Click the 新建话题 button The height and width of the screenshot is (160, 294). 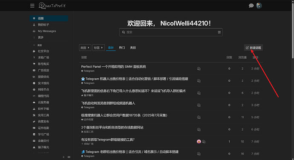tap(254, 48)
